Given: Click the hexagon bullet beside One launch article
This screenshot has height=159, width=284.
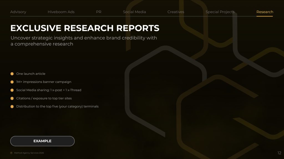Looking at the screenshot, I should 12,74.
